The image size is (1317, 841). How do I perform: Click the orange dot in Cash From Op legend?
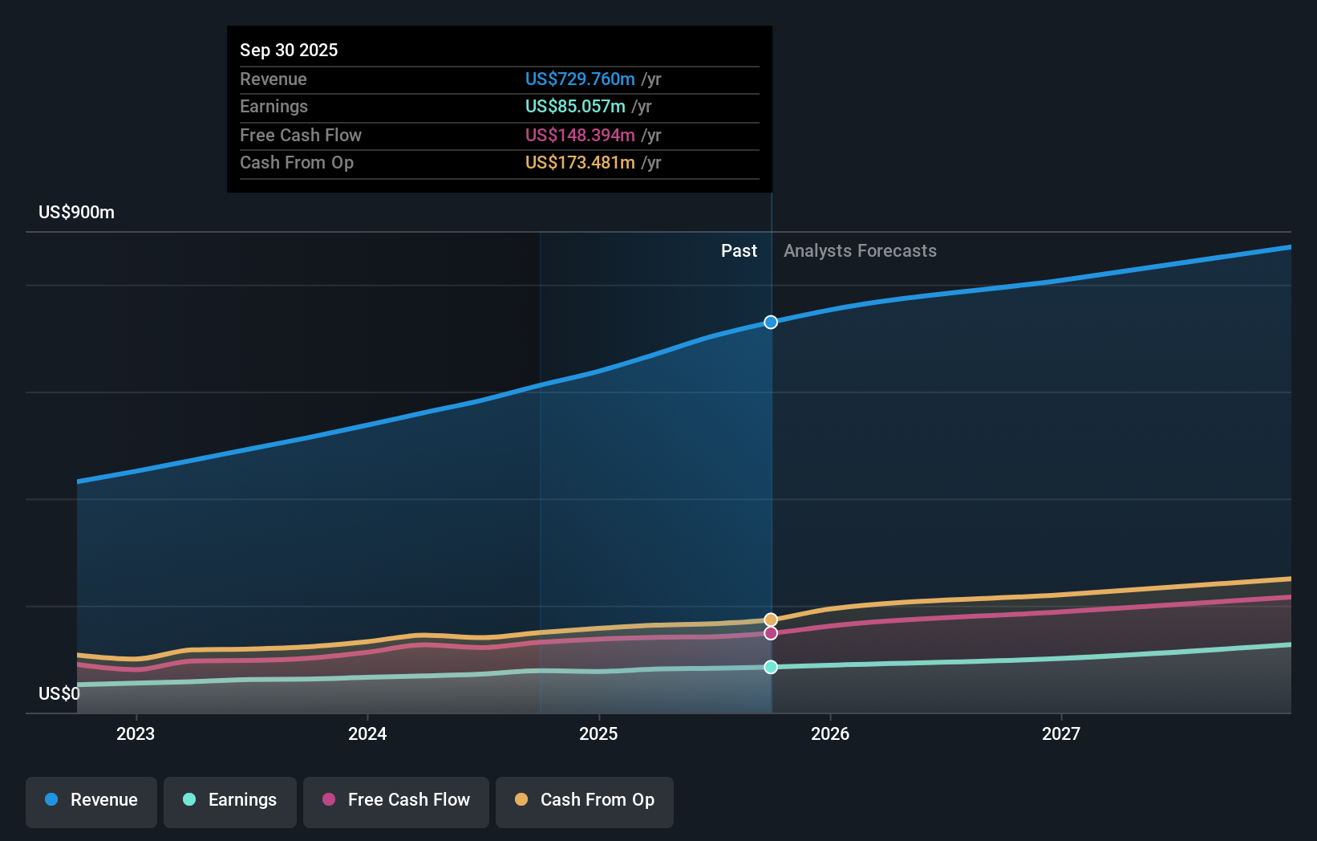click(x=521, y=799)
